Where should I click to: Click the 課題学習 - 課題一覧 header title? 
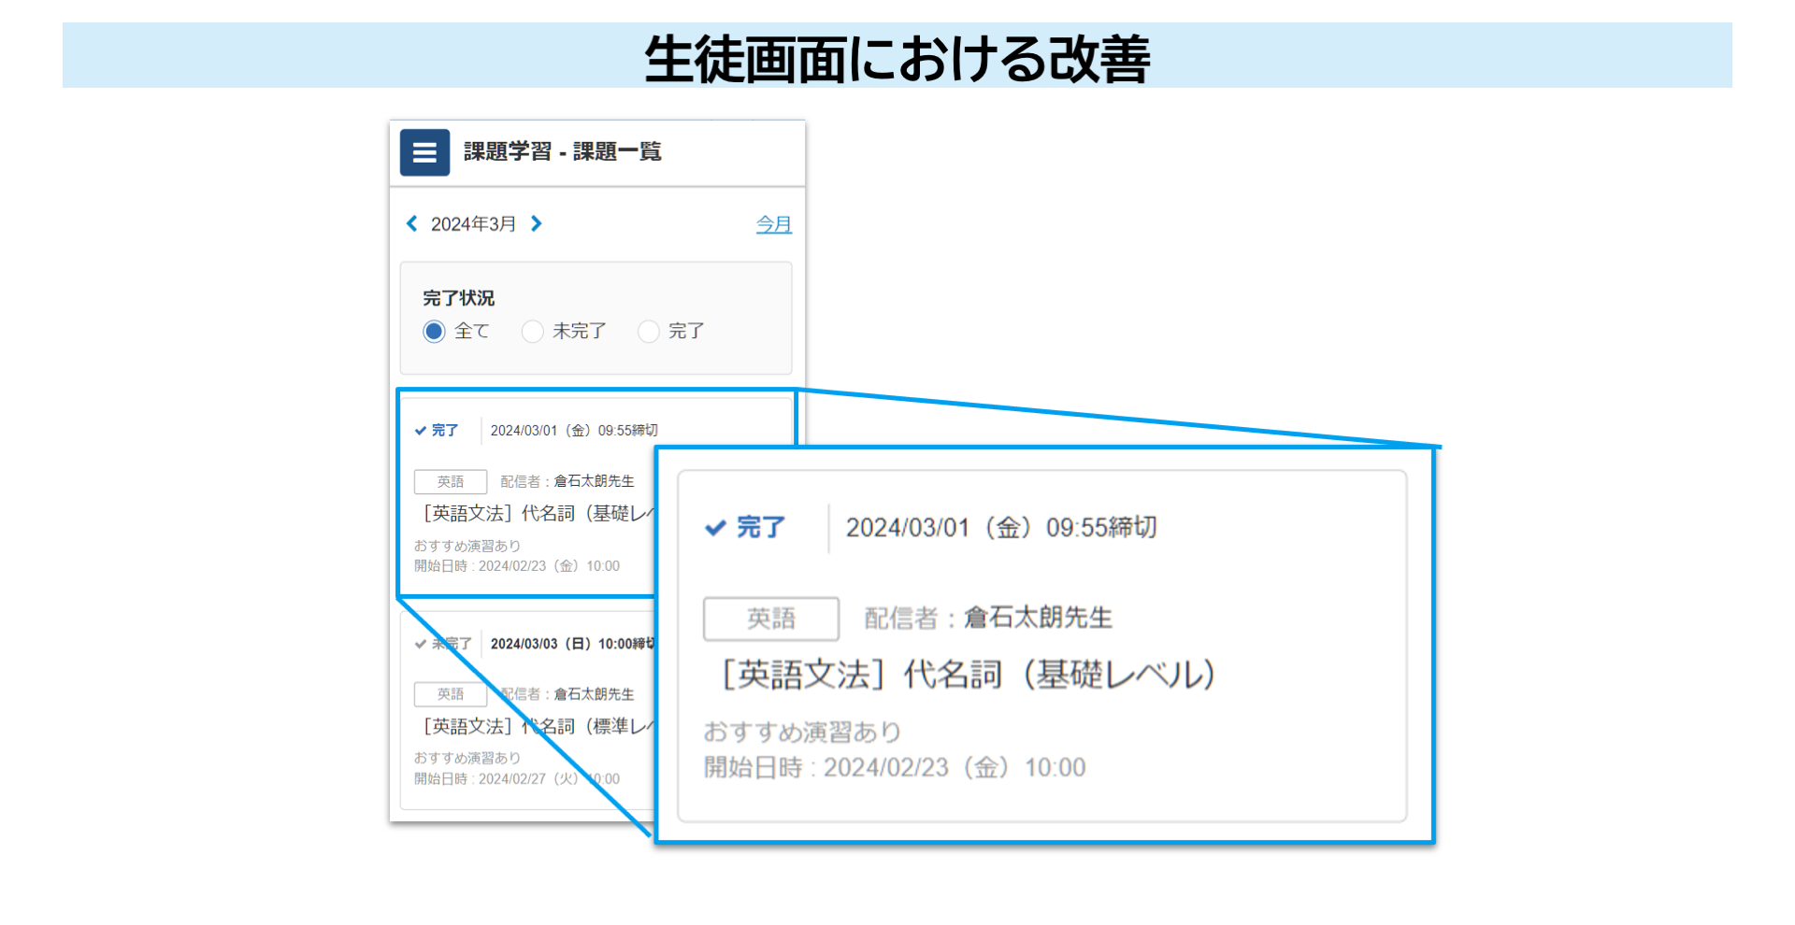(x=562, y=152)
